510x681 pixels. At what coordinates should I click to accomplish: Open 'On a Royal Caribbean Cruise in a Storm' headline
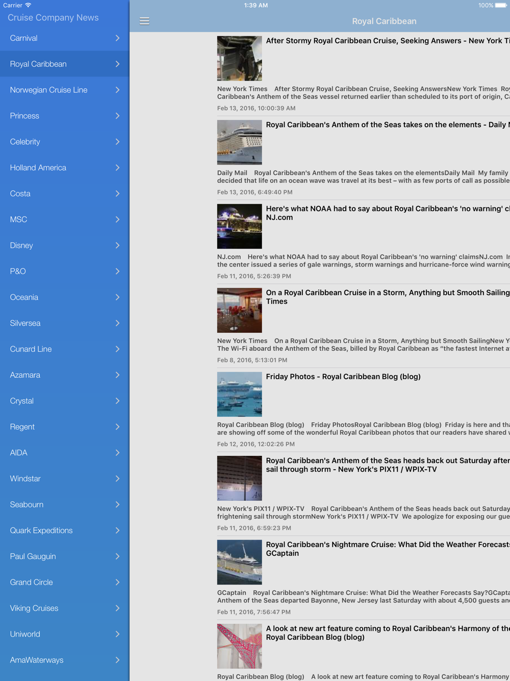[x=388, y=297]
